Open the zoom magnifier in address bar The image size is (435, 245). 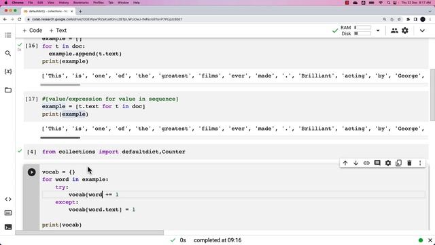[x=385, y=19]
